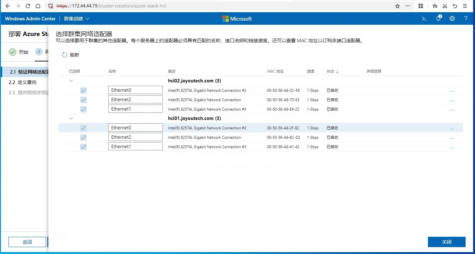
Task: Click the 详细信息 column header
Action: pyautogui.click(x=374, y=71)
